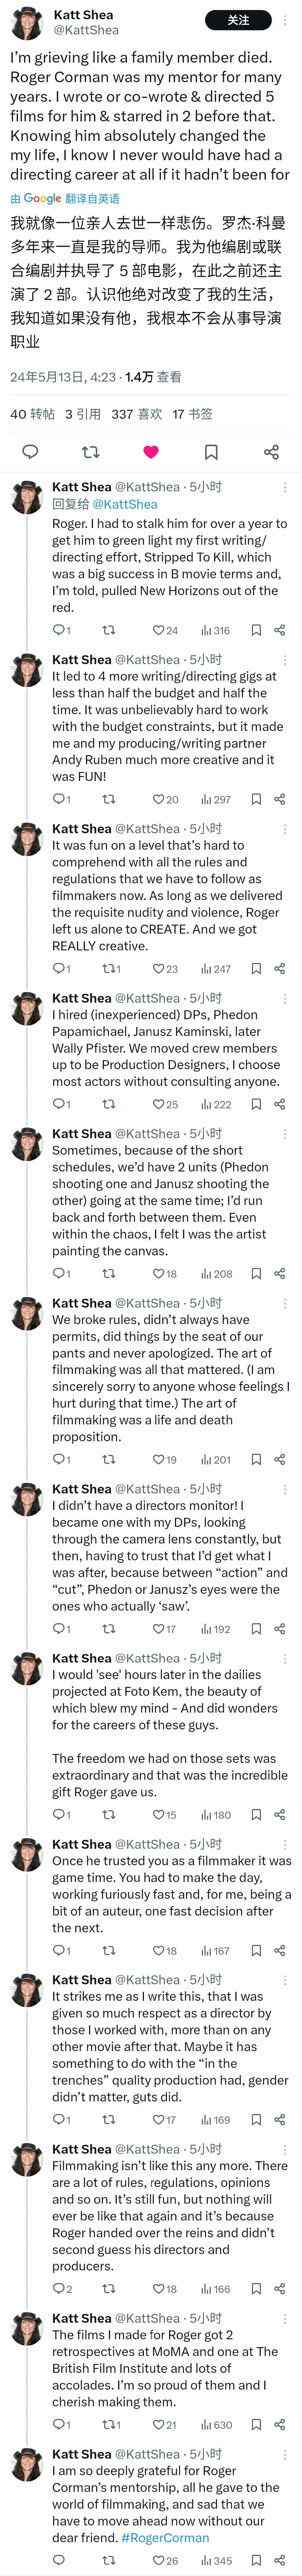
Task: Retweet the main tweet
Action: (90, 452)
